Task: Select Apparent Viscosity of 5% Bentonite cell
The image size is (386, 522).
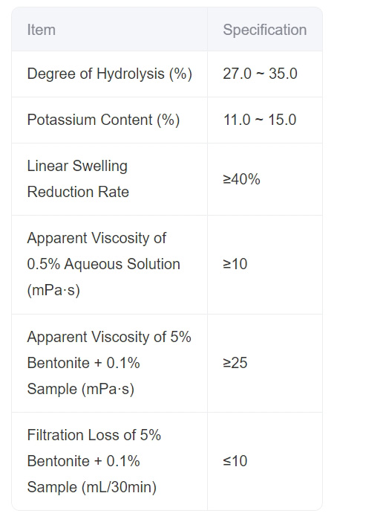Action: pyautogui.click(x=109, y=363)
